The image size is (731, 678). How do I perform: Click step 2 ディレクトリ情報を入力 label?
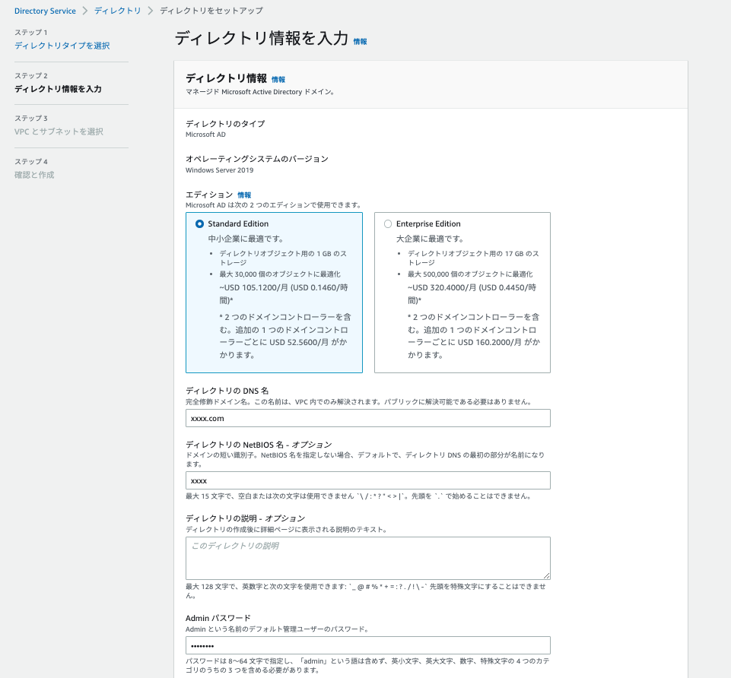point(58,89)
